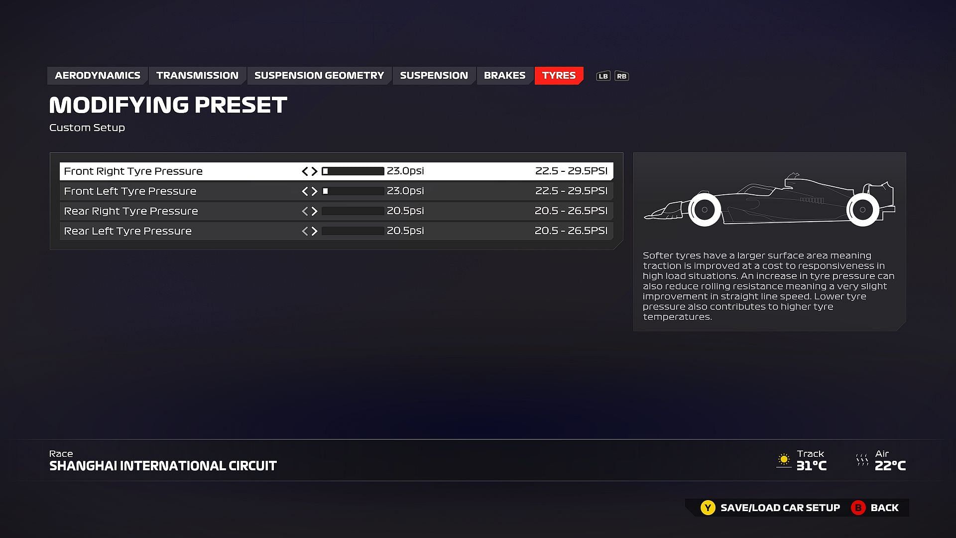Click the RB navigation icon
Viewport: 956px width, 538px height.
point(622,76)
